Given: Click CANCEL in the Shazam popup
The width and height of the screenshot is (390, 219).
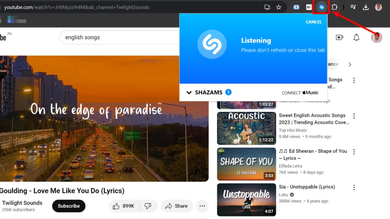Looking at the screenshot, I should click(314, 22).
